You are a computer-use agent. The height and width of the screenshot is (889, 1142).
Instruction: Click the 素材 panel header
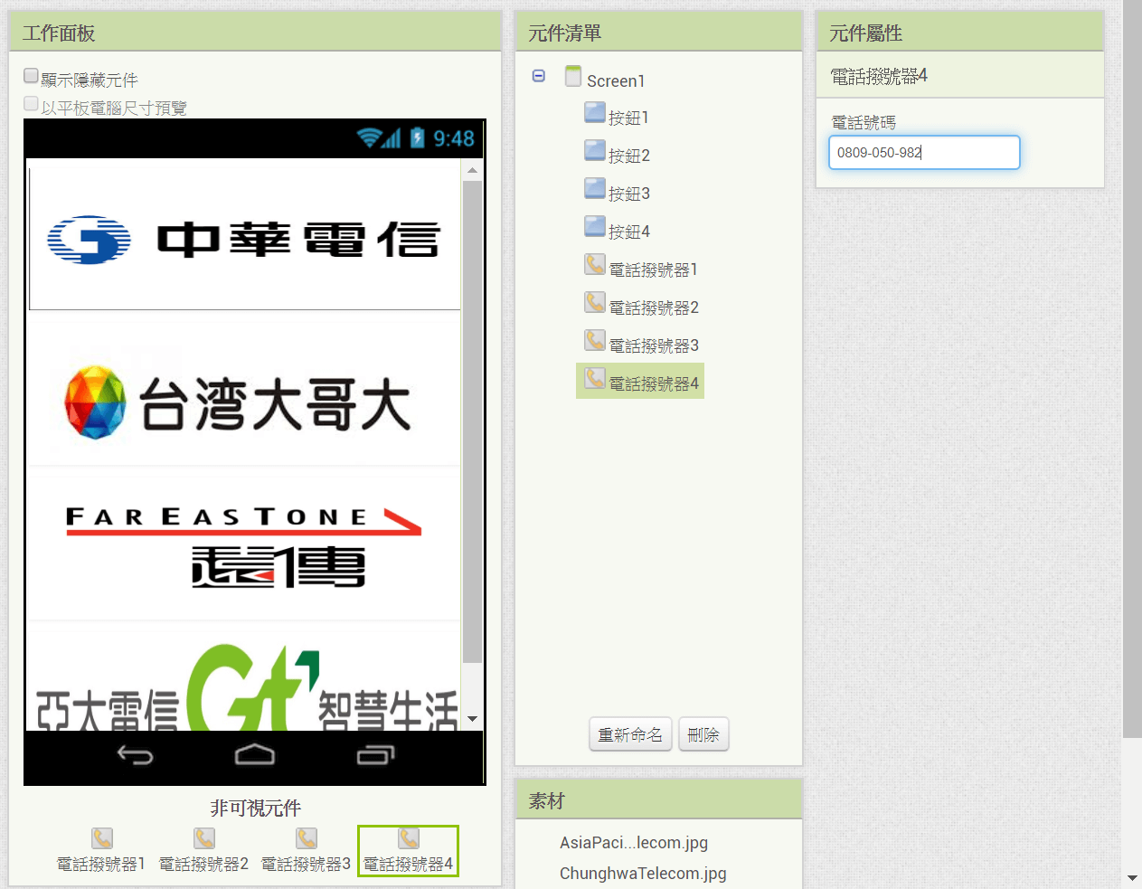pyautogui.click(x=658, y=799)
